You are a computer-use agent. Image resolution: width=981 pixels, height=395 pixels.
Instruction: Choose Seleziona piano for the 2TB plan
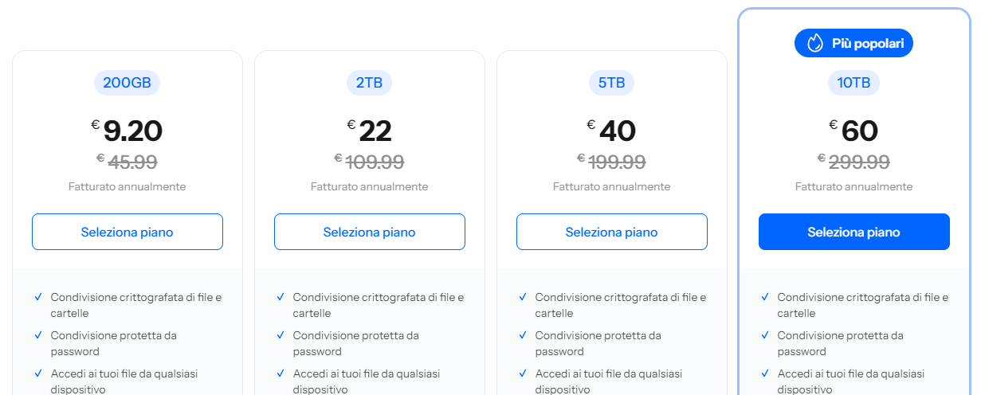pyautogui.click(x=370, y=232)
